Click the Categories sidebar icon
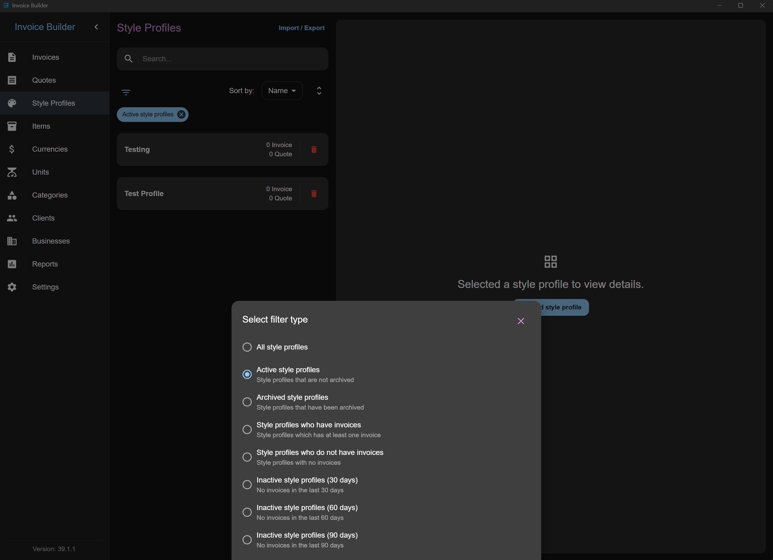This screenshot has width=773, height=560. click(x=12, y=195)
